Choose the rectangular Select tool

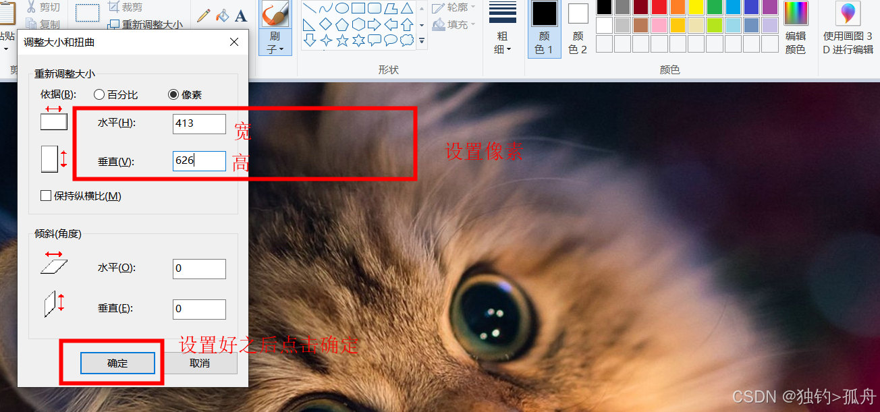(x=87, y=13)
